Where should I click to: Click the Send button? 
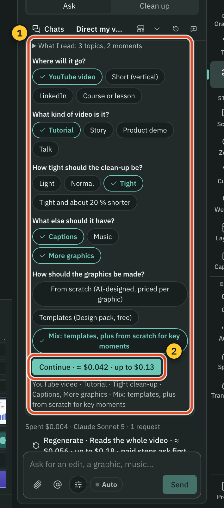180,485
